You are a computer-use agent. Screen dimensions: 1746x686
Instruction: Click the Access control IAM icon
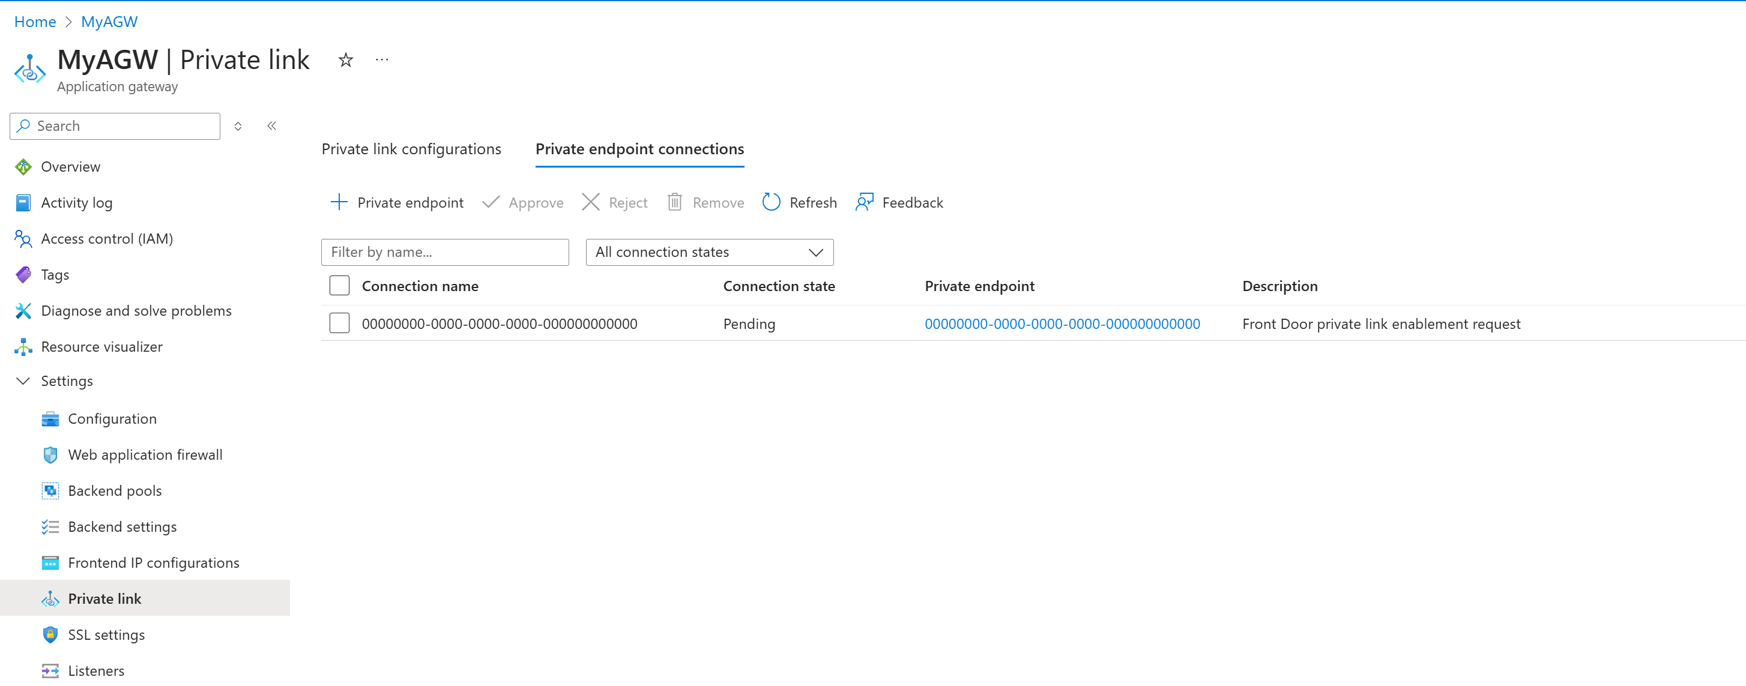tap(22, 238)
